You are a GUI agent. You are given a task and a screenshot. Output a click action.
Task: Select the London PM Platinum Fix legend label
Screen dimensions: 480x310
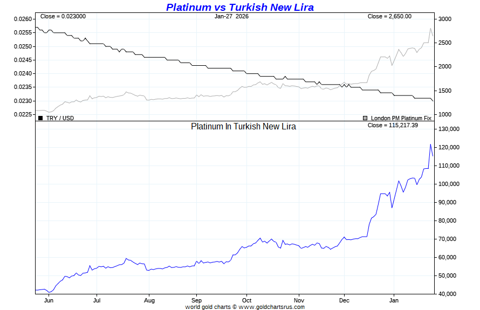401,118
